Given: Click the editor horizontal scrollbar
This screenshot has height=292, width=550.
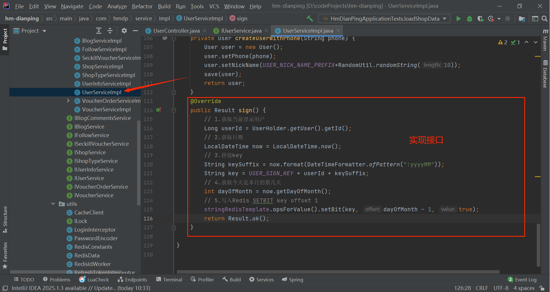Looking at the screenshot, I should click(x=338, y=272).
